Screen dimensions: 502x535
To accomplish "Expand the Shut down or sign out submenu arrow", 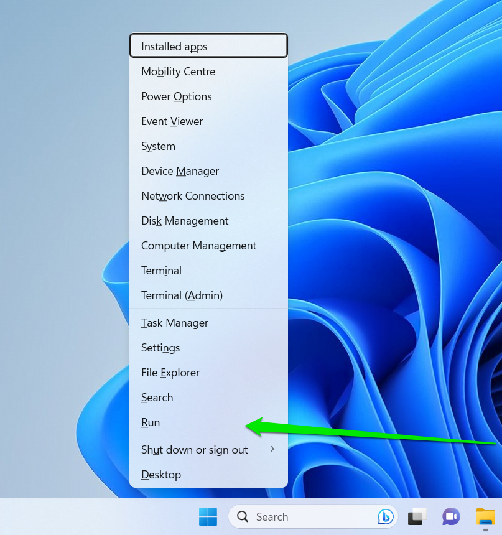I will coord(272,449).
